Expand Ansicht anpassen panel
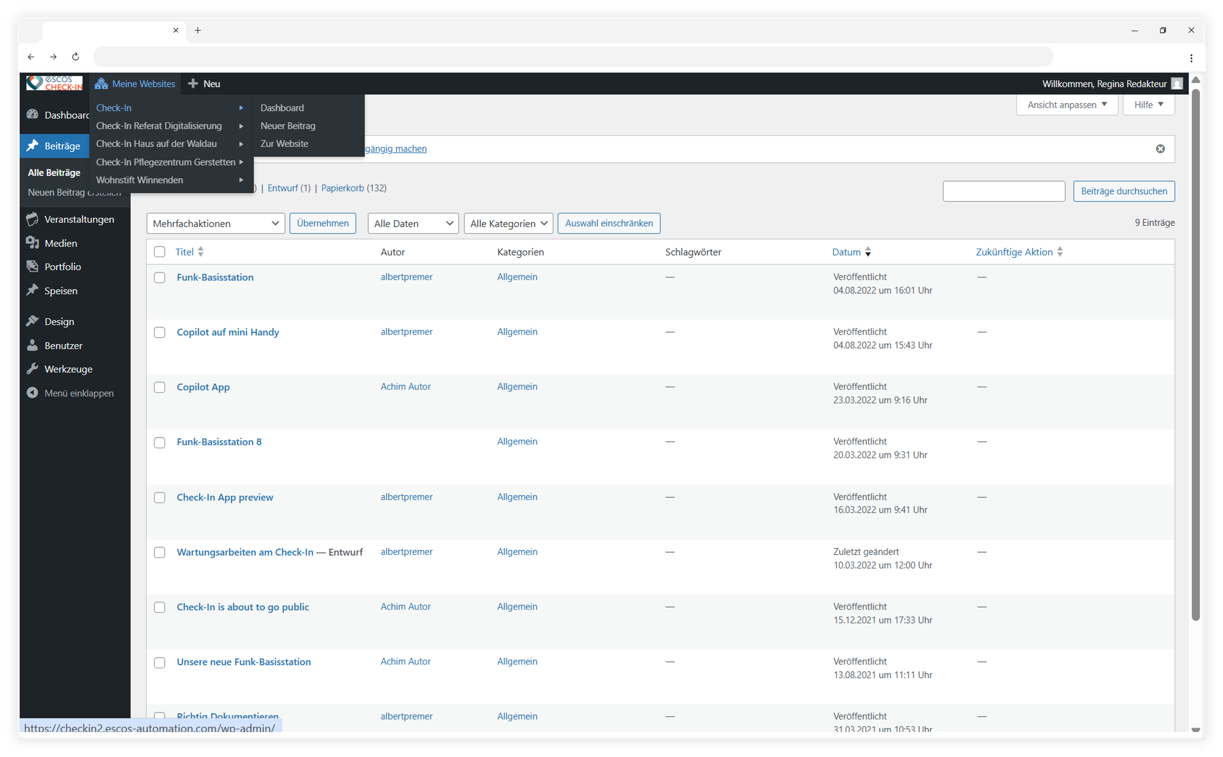Image resolution: width=1223 pixels, height=757 pixels. coord(1067,105)
